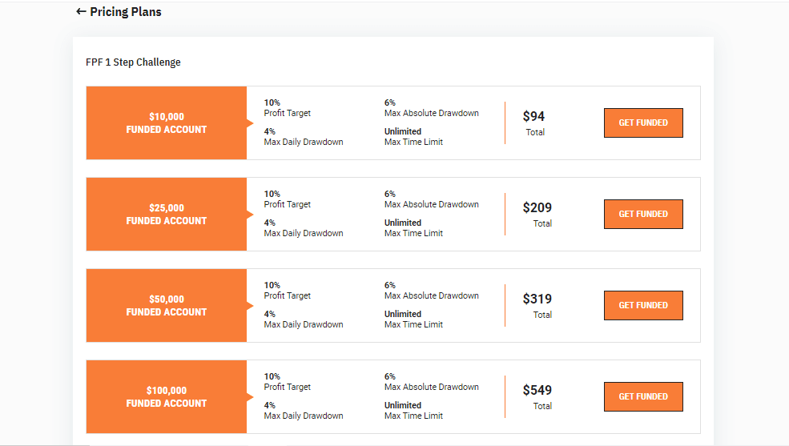Select the $10,000 Funded Account panel
The height and width of the screenshot is (446, 789).
coord(167,123)
